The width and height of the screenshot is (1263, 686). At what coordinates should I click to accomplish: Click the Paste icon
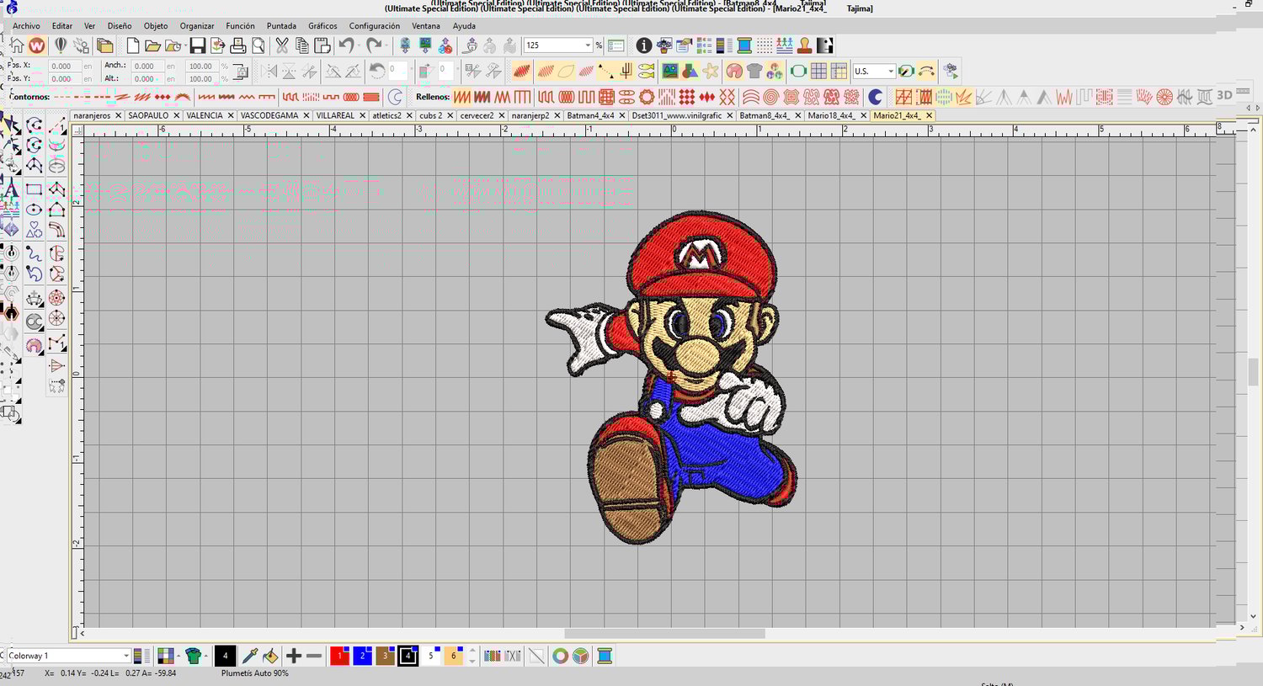(322, 45)
